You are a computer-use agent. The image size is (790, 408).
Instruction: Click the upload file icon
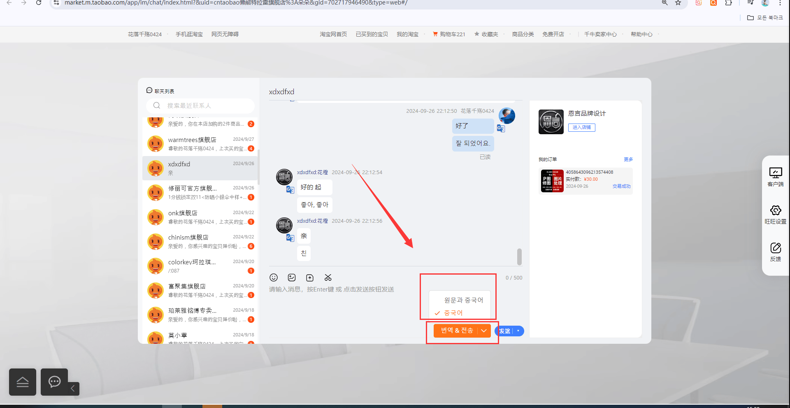point(310,277)
